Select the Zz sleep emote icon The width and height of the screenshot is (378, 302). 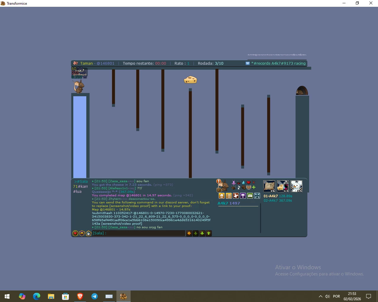pyautogui.click(x=239, y=187)
